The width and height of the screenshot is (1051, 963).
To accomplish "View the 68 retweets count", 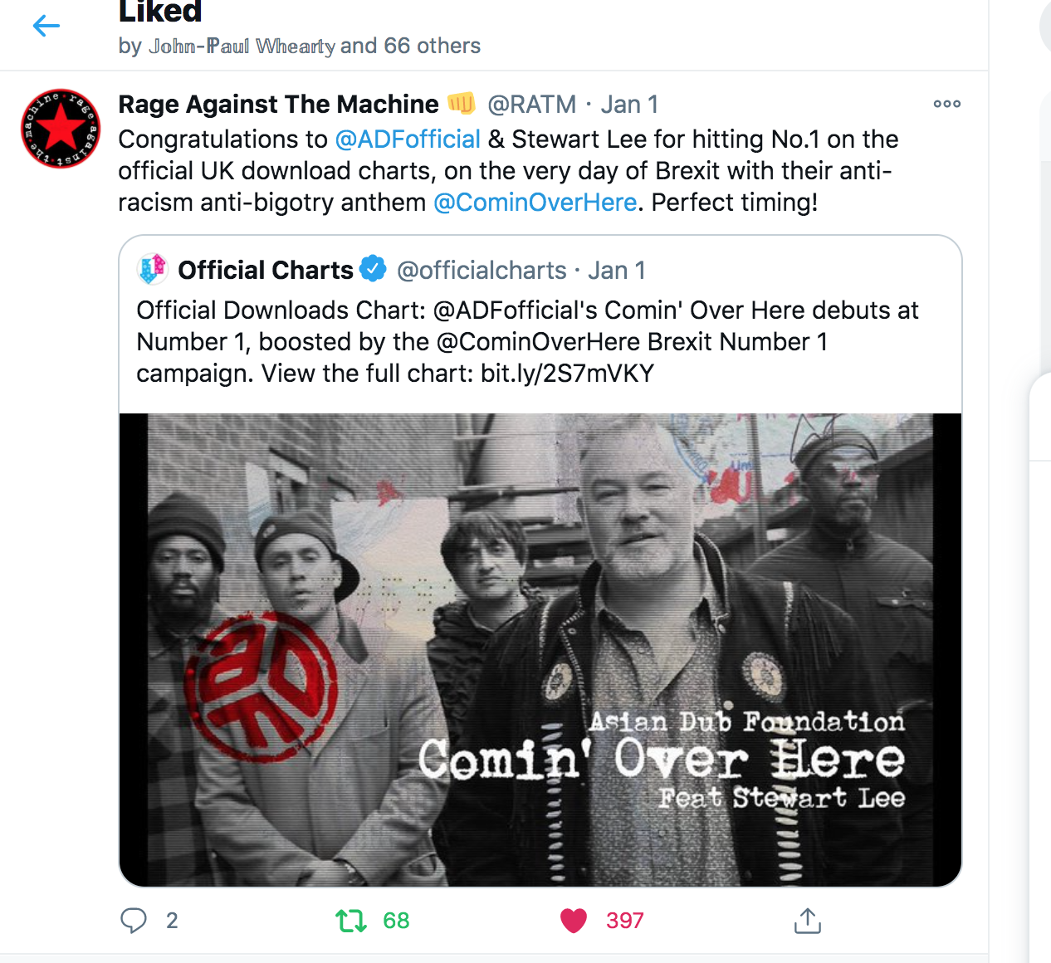I will click(396, 920).
